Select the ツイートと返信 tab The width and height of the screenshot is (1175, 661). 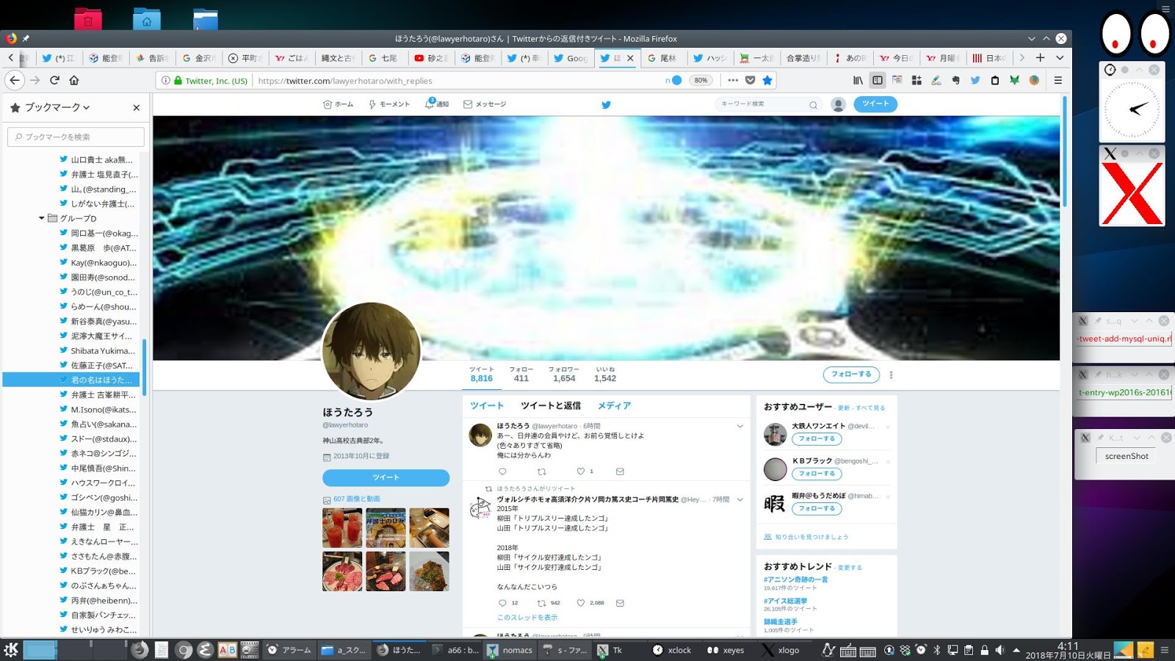(x=551, y=405)
